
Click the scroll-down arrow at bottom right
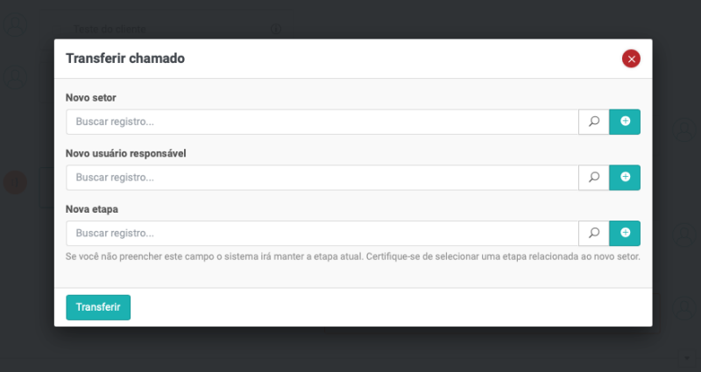[686, 358]
